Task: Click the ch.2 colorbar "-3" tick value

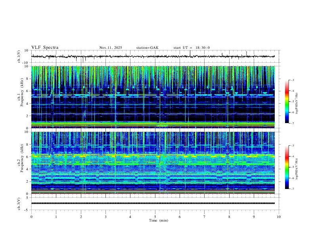Action: point(292,146)
